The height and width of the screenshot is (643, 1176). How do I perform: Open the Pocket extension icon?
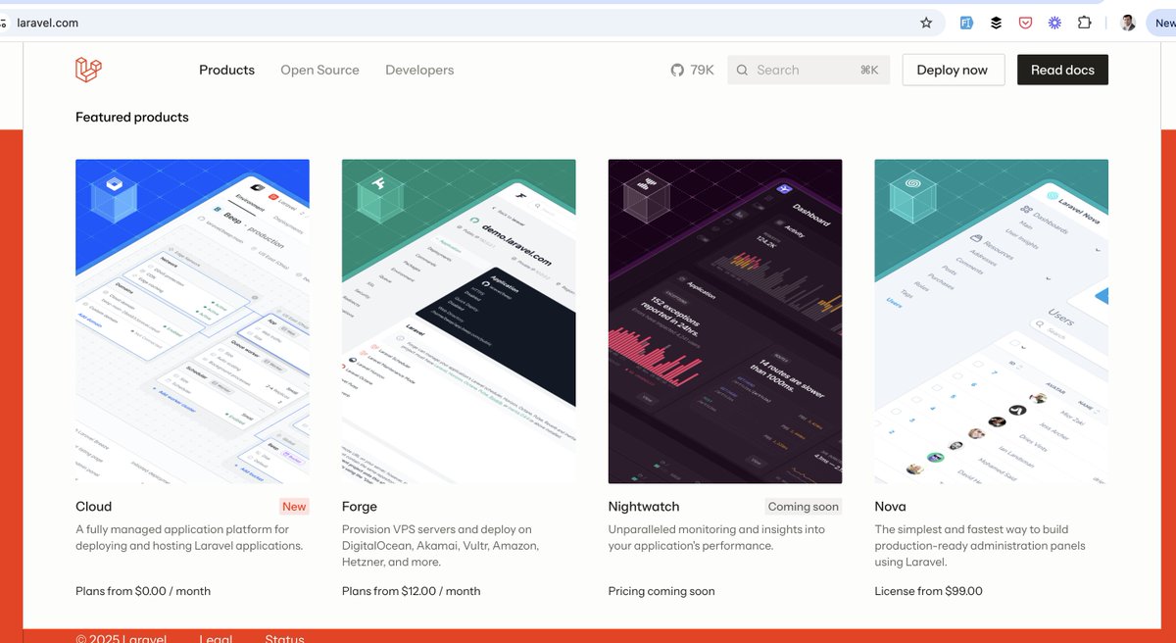[1025, 23]
